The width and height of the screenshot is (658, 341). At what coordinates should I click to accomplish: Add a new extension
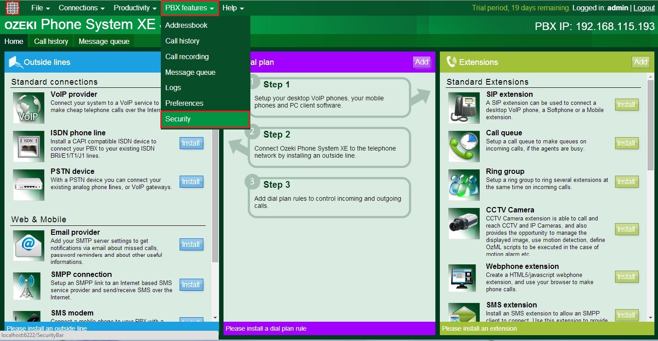click(641, 62)
